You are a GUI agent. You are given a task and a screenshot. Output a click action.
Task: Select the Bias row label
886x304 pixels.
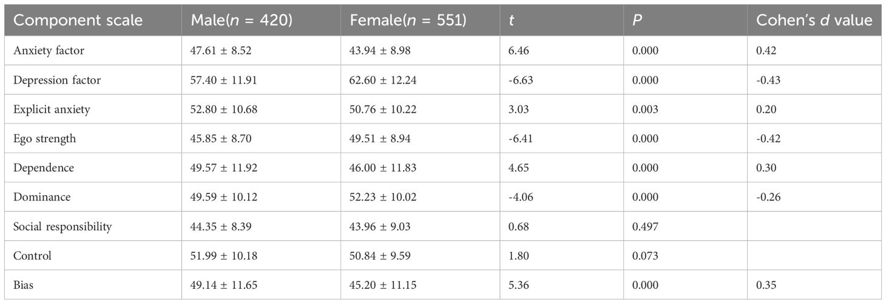point(24,285)
